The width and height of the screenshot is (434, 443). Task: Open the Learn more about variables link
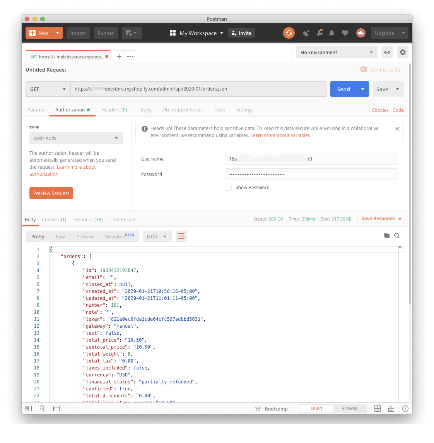[x=280, y=135]
